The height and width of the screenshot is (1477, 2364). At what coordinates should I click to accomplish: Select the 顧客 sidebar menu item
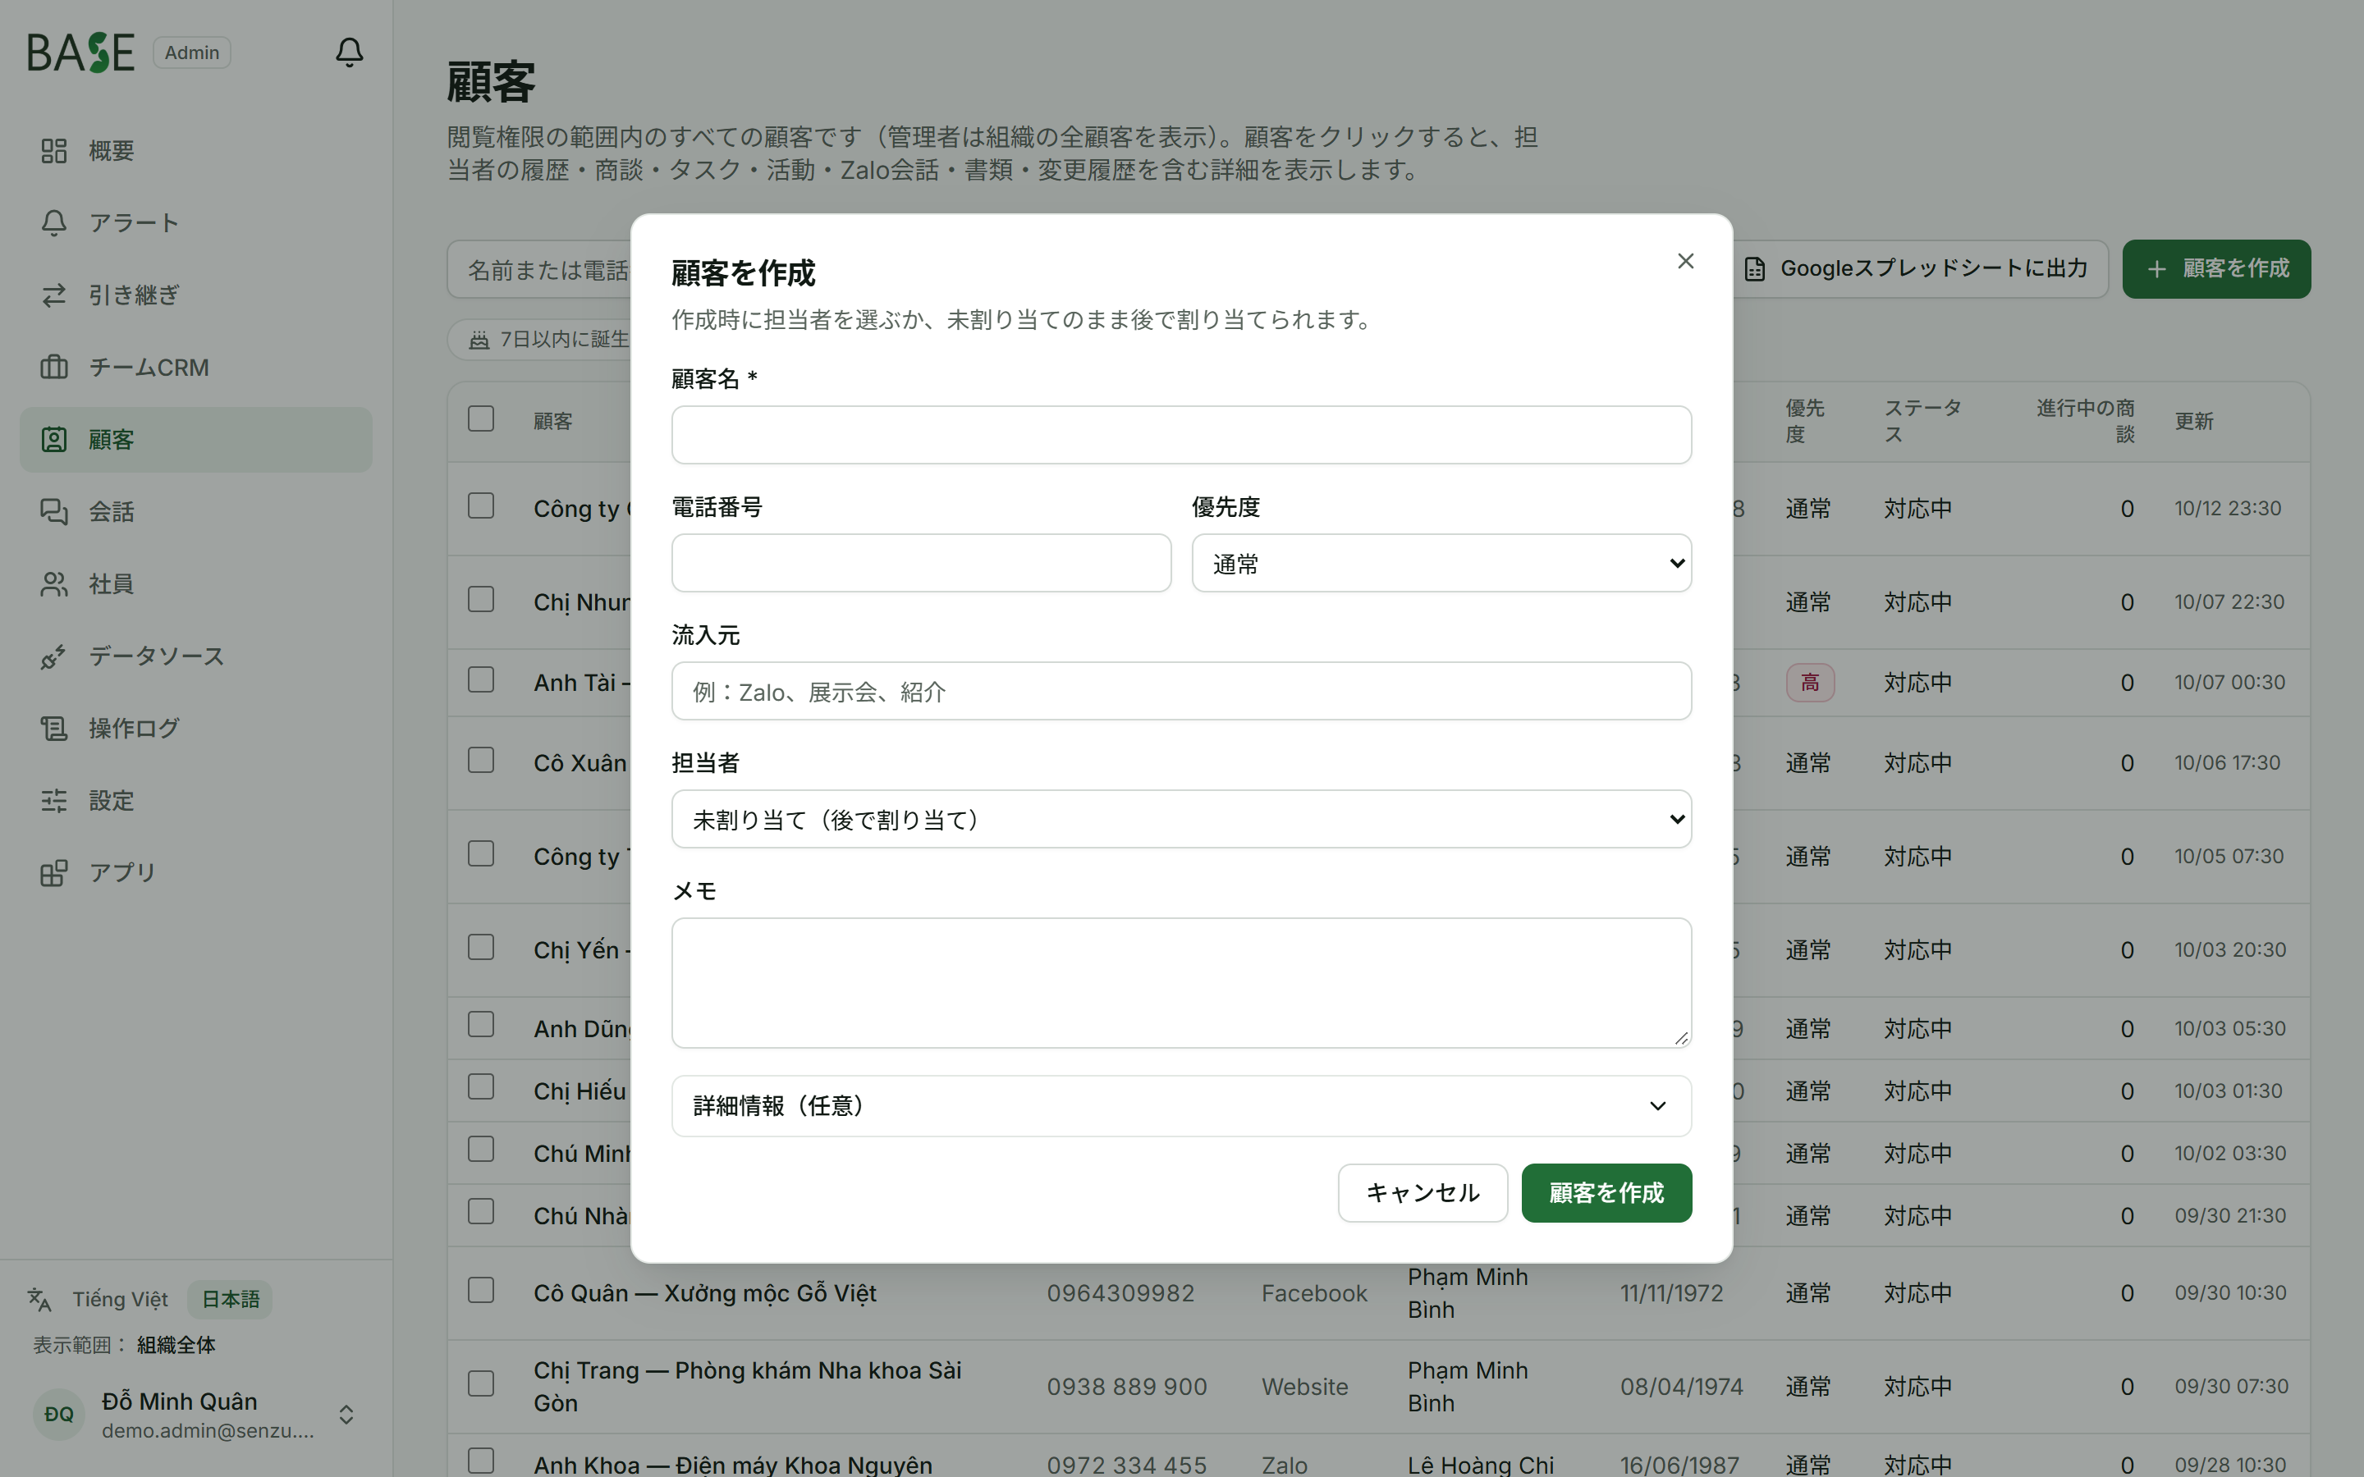(x=195, y=440)
